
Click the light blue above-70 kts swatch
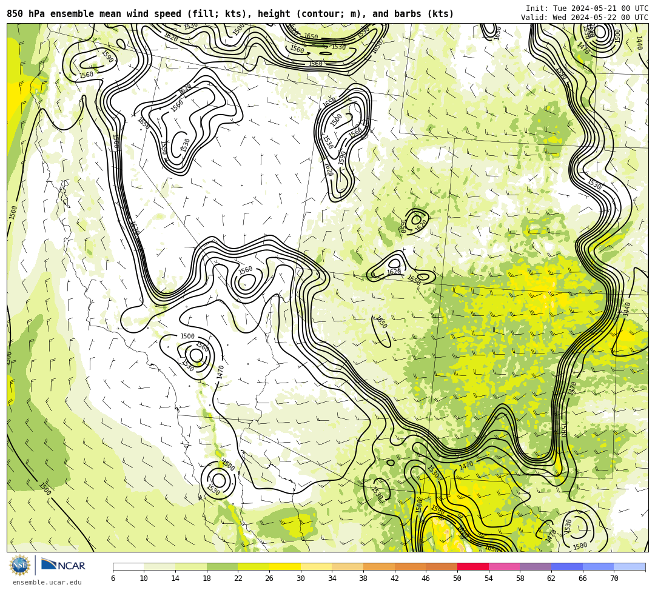coord(630,566)
